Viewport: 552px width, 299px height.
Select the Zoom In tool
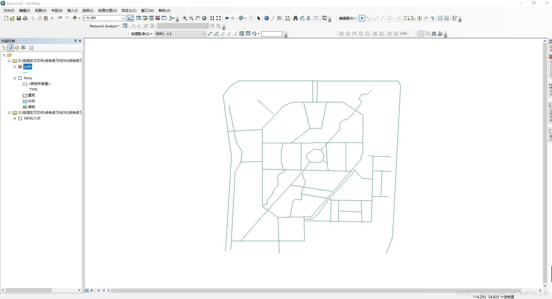[185, 18]
